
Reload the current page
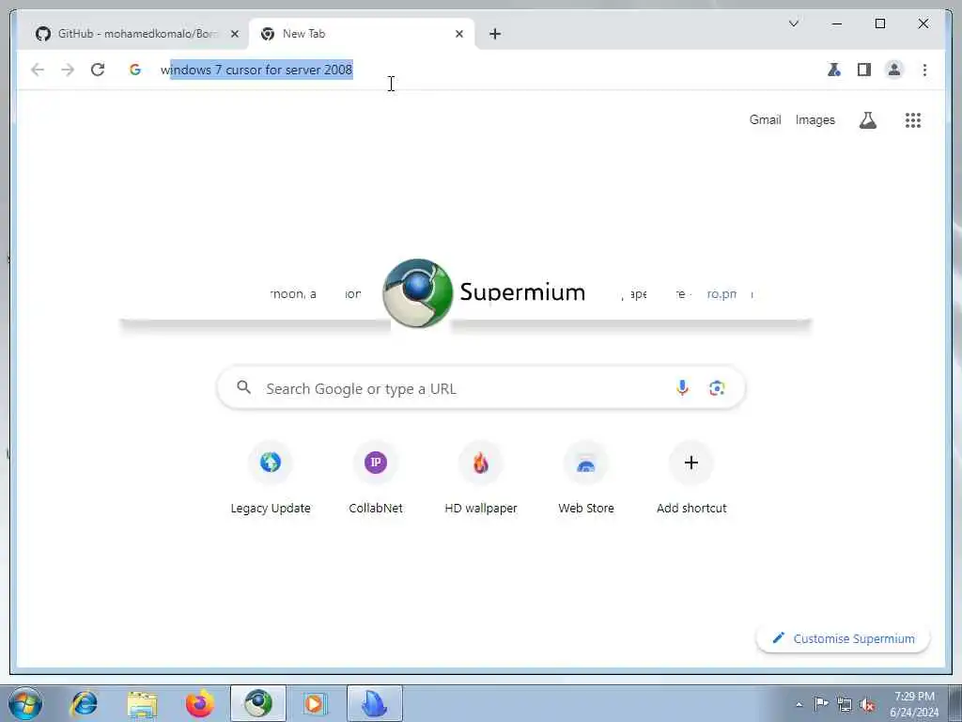98,70
